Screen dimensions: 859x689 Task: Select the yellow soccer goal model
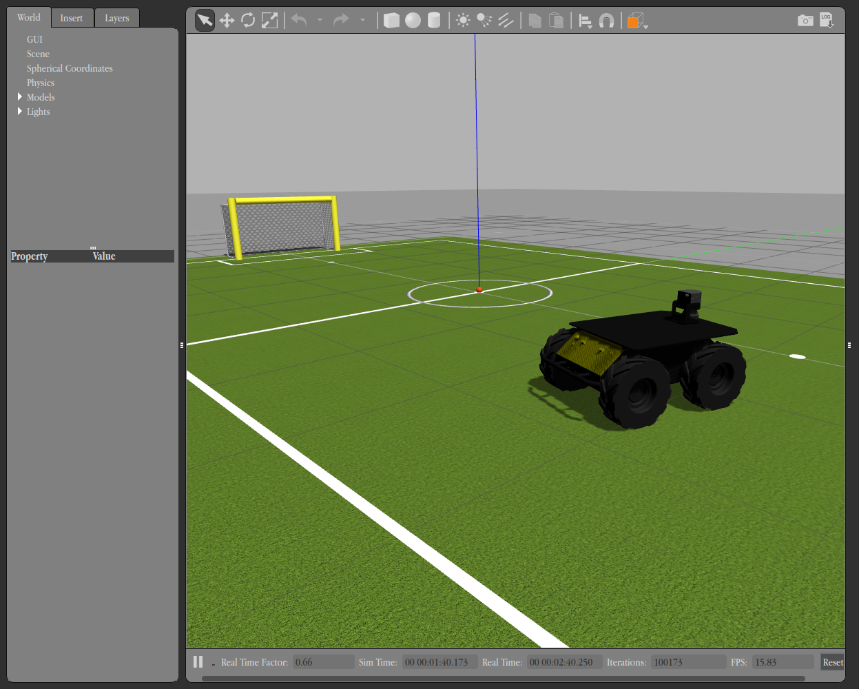pyautogui.click(x=281, y=227)
